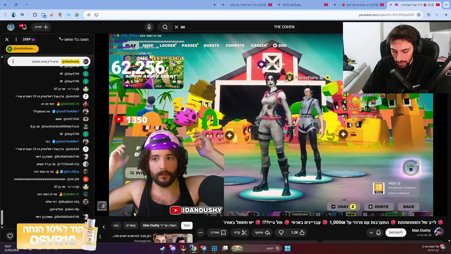Select the 'הועלה על ידי Idan Dushy' chip
Viewport: 451px width, 254px height.
pos(160,225)
